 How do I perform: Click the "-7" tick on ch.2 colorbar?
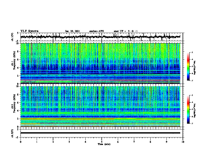[192, 123]
